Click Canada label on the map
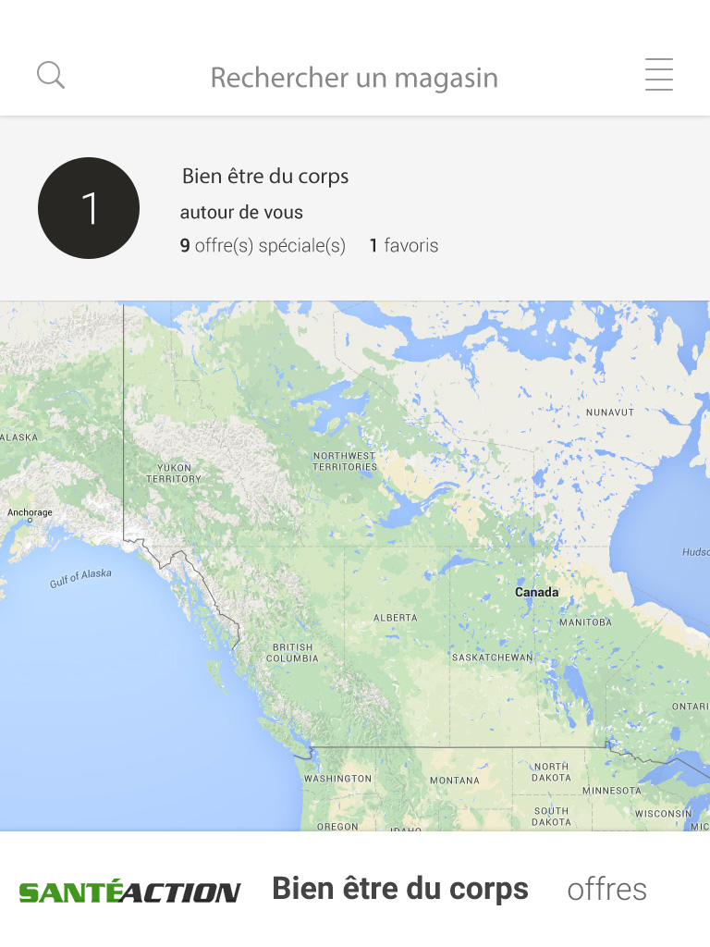 coord(536,592)
